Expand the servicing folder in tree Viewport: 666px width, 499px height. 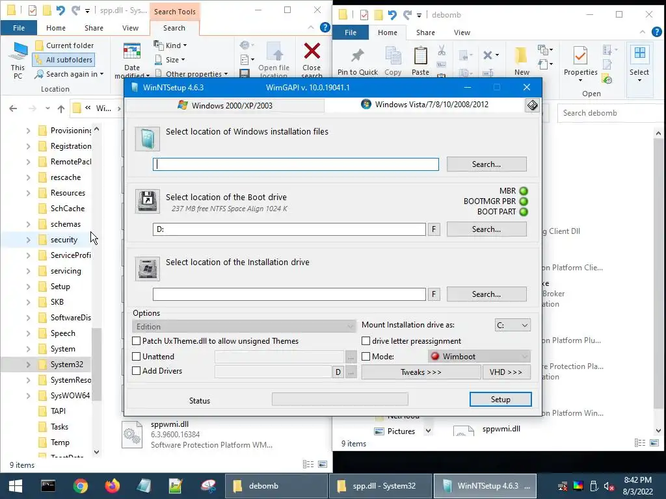tap(29, 271)
